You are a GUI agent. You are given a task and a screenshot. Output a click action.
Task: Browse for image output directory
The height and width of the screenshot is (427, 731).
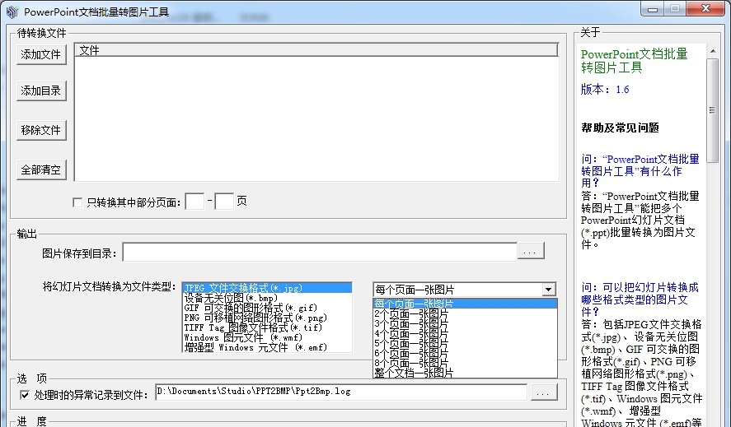click(x=531, y=252)
